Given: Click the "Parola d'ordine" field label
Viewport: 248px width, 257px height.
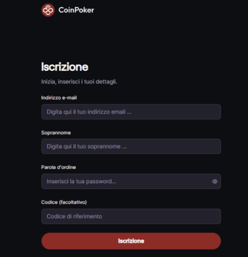Looking at the screenshot, I should 58,167.
